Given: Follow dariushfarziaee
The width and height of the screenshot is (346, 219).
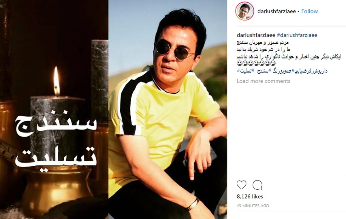Looking at the screenshot, I should click(x=309, y=11).
